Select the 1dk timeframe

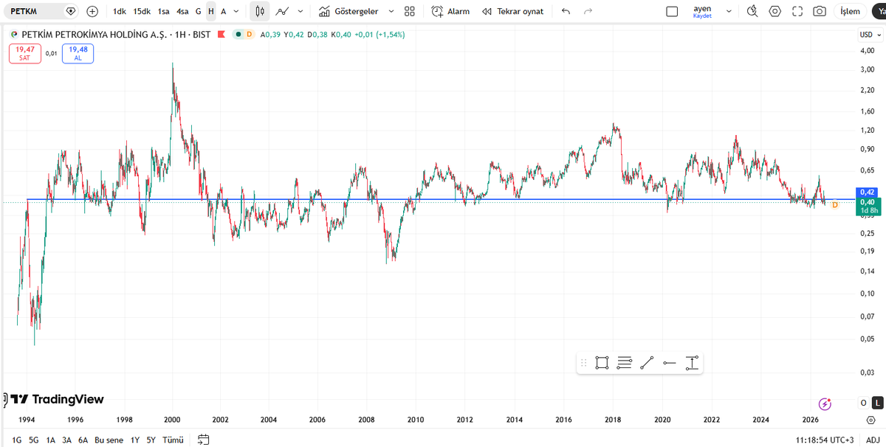click(120, 11)
